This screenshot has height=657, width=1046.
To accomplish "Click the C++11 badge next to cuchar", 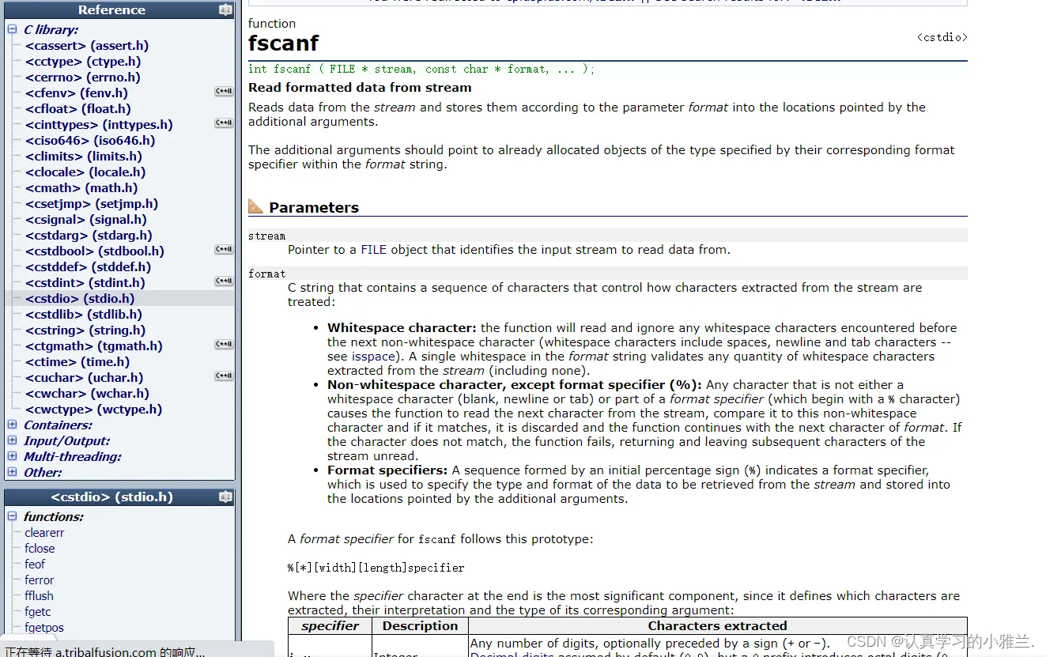I will tap(224, 376).
